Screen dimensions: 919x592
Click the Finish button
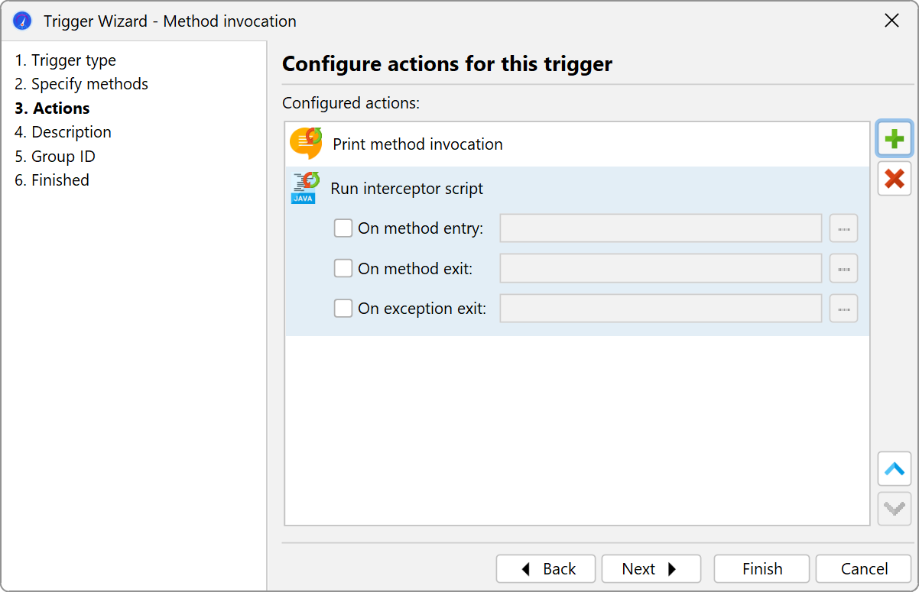click(x=762, y=569)
